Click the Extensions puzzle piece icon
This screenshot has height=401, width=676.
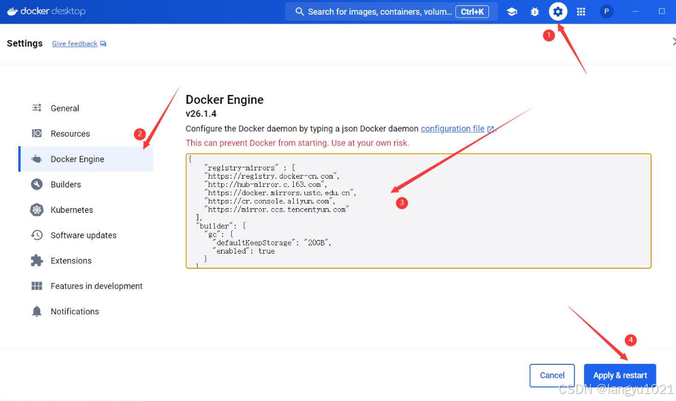[37, 261]
